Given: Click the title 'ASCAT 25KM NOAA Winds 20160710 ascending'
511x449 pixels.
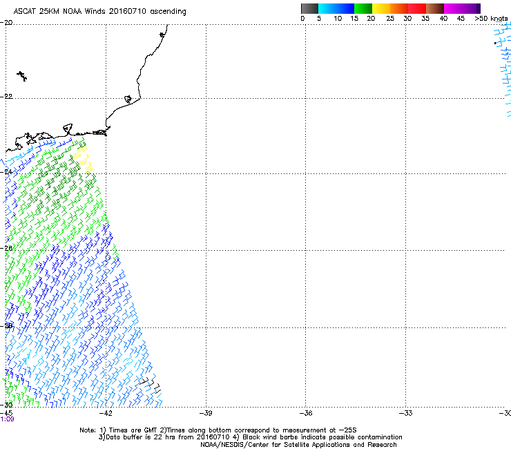Looking at the screenshot, I should click(99, 11).
